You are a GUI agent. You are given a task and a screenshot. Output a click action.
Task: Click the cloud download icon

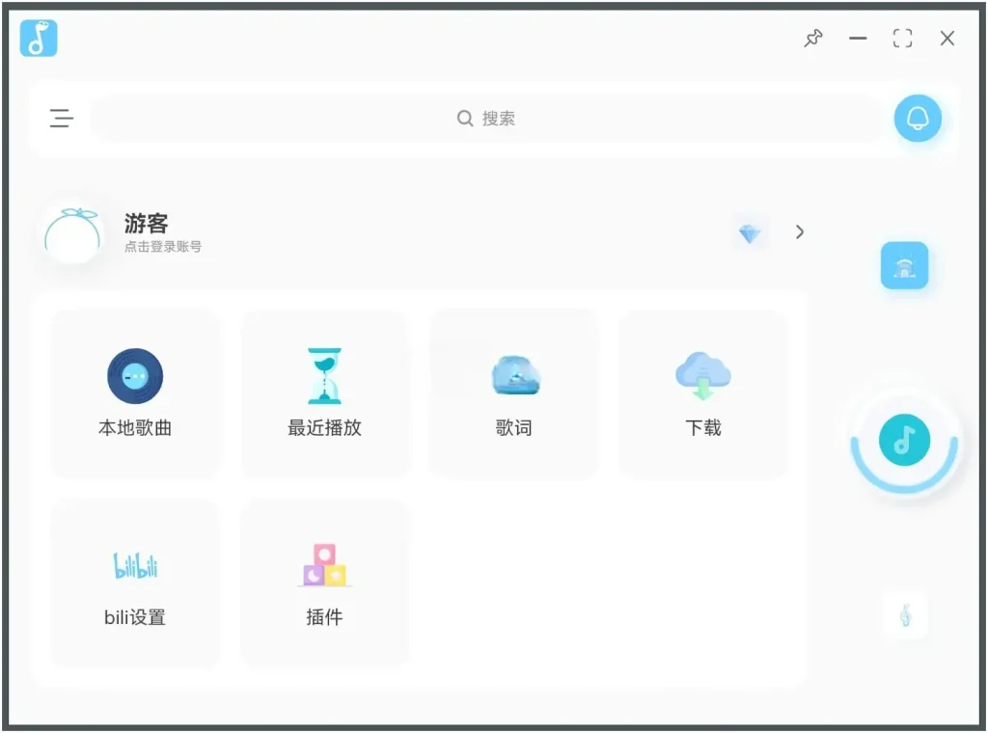coord(703,376)
